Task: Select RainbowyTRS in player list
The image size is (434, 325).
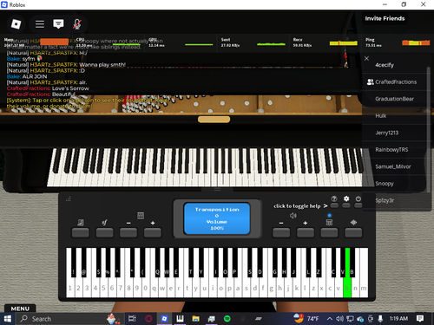Action: click(394, 150)
